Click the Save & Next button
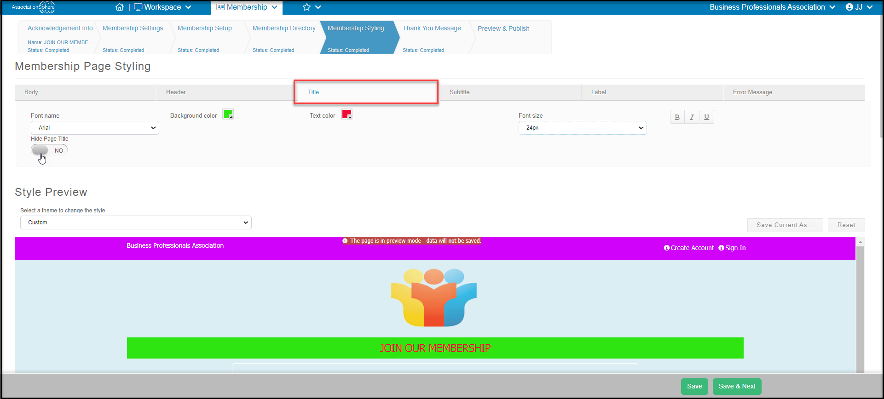The width and height of the screenshot is (884, 399). 737,386
